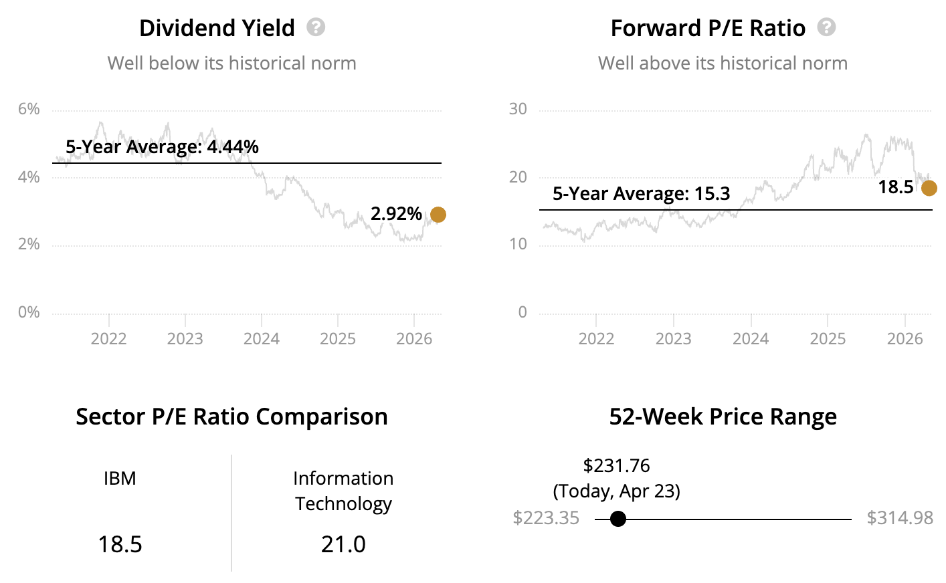Select the 2022 tick on the Dividend Yield chart
946x583 pixels.
pos(109,338)
